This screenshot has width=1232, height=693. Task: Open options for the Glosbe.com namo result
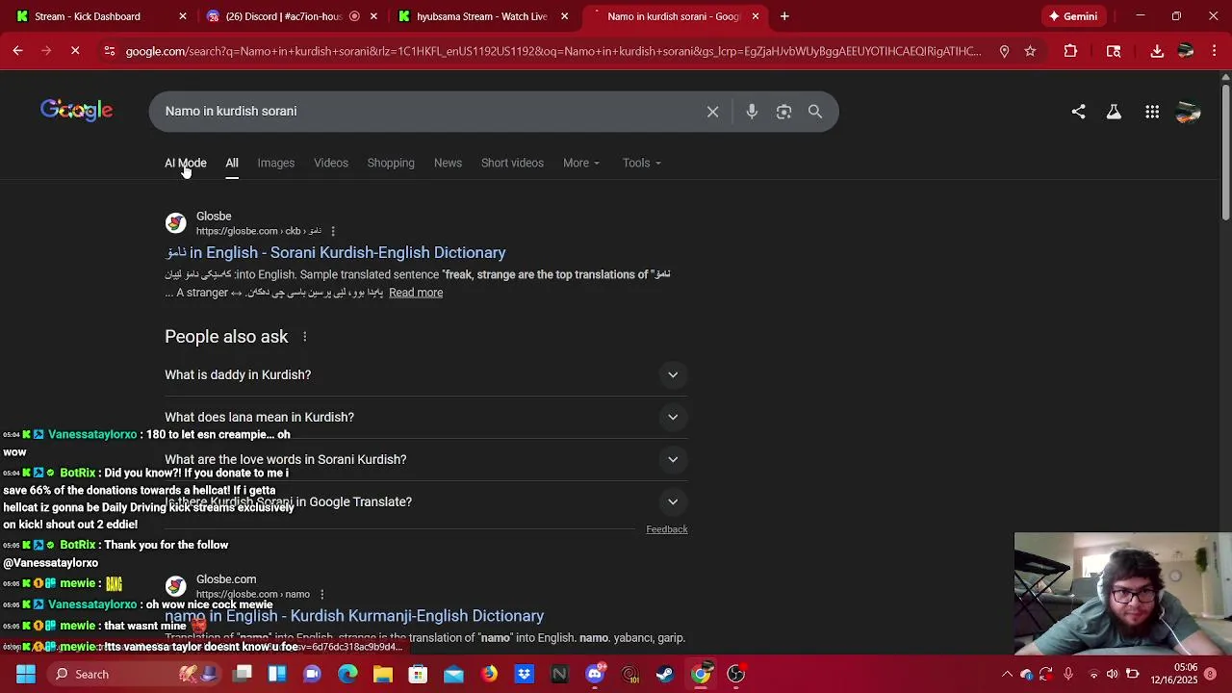(x=321, y=595)
